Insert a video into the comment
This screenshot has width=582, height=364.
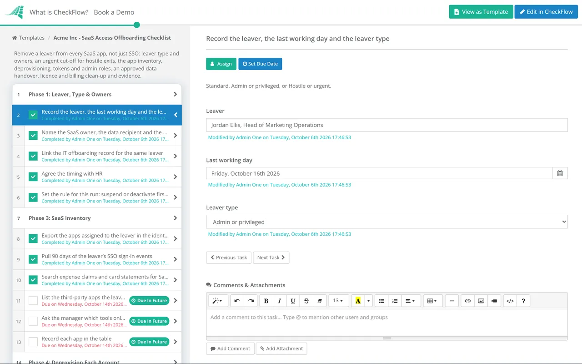coord(494,301)
